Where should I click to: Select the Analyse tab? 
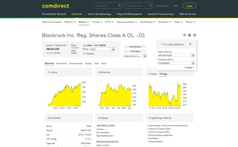point(88,63)
